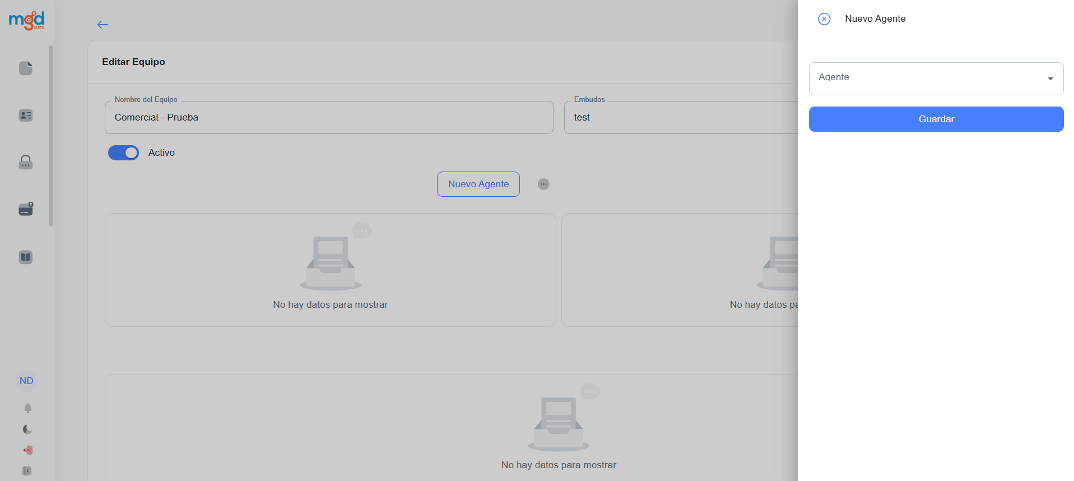The image size is (1074, 481).
Task: Open the notifications bell
Action: click(x=27, y=408)
